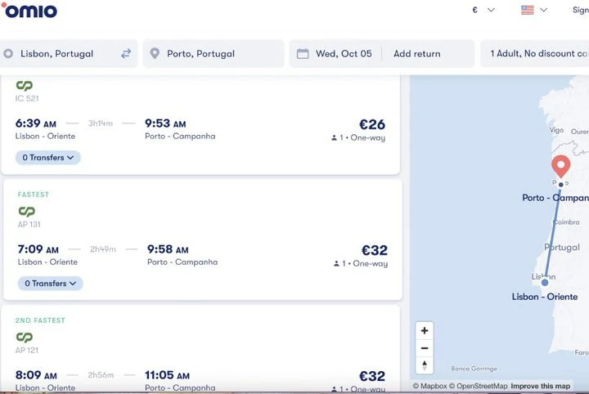This screenshot has width=589, height=394.
Task: Select the Wed, Oct 05 departure date
Action: coord(344,54)
